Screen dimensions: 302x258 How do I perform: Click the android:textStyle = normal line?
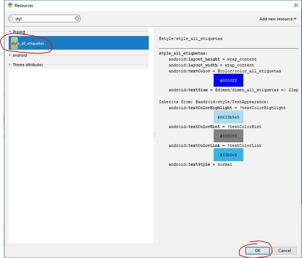(200, 165)
